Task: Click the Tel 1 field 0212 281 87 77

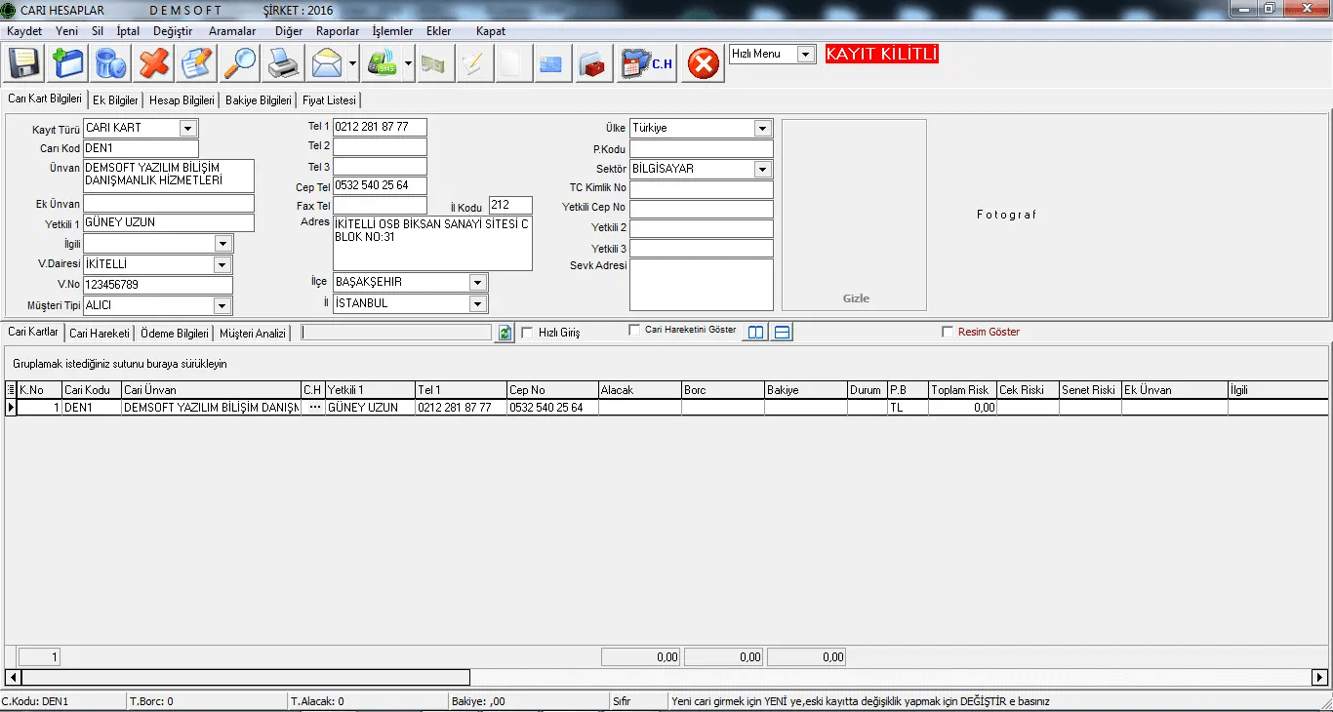Action: point(380,127)
